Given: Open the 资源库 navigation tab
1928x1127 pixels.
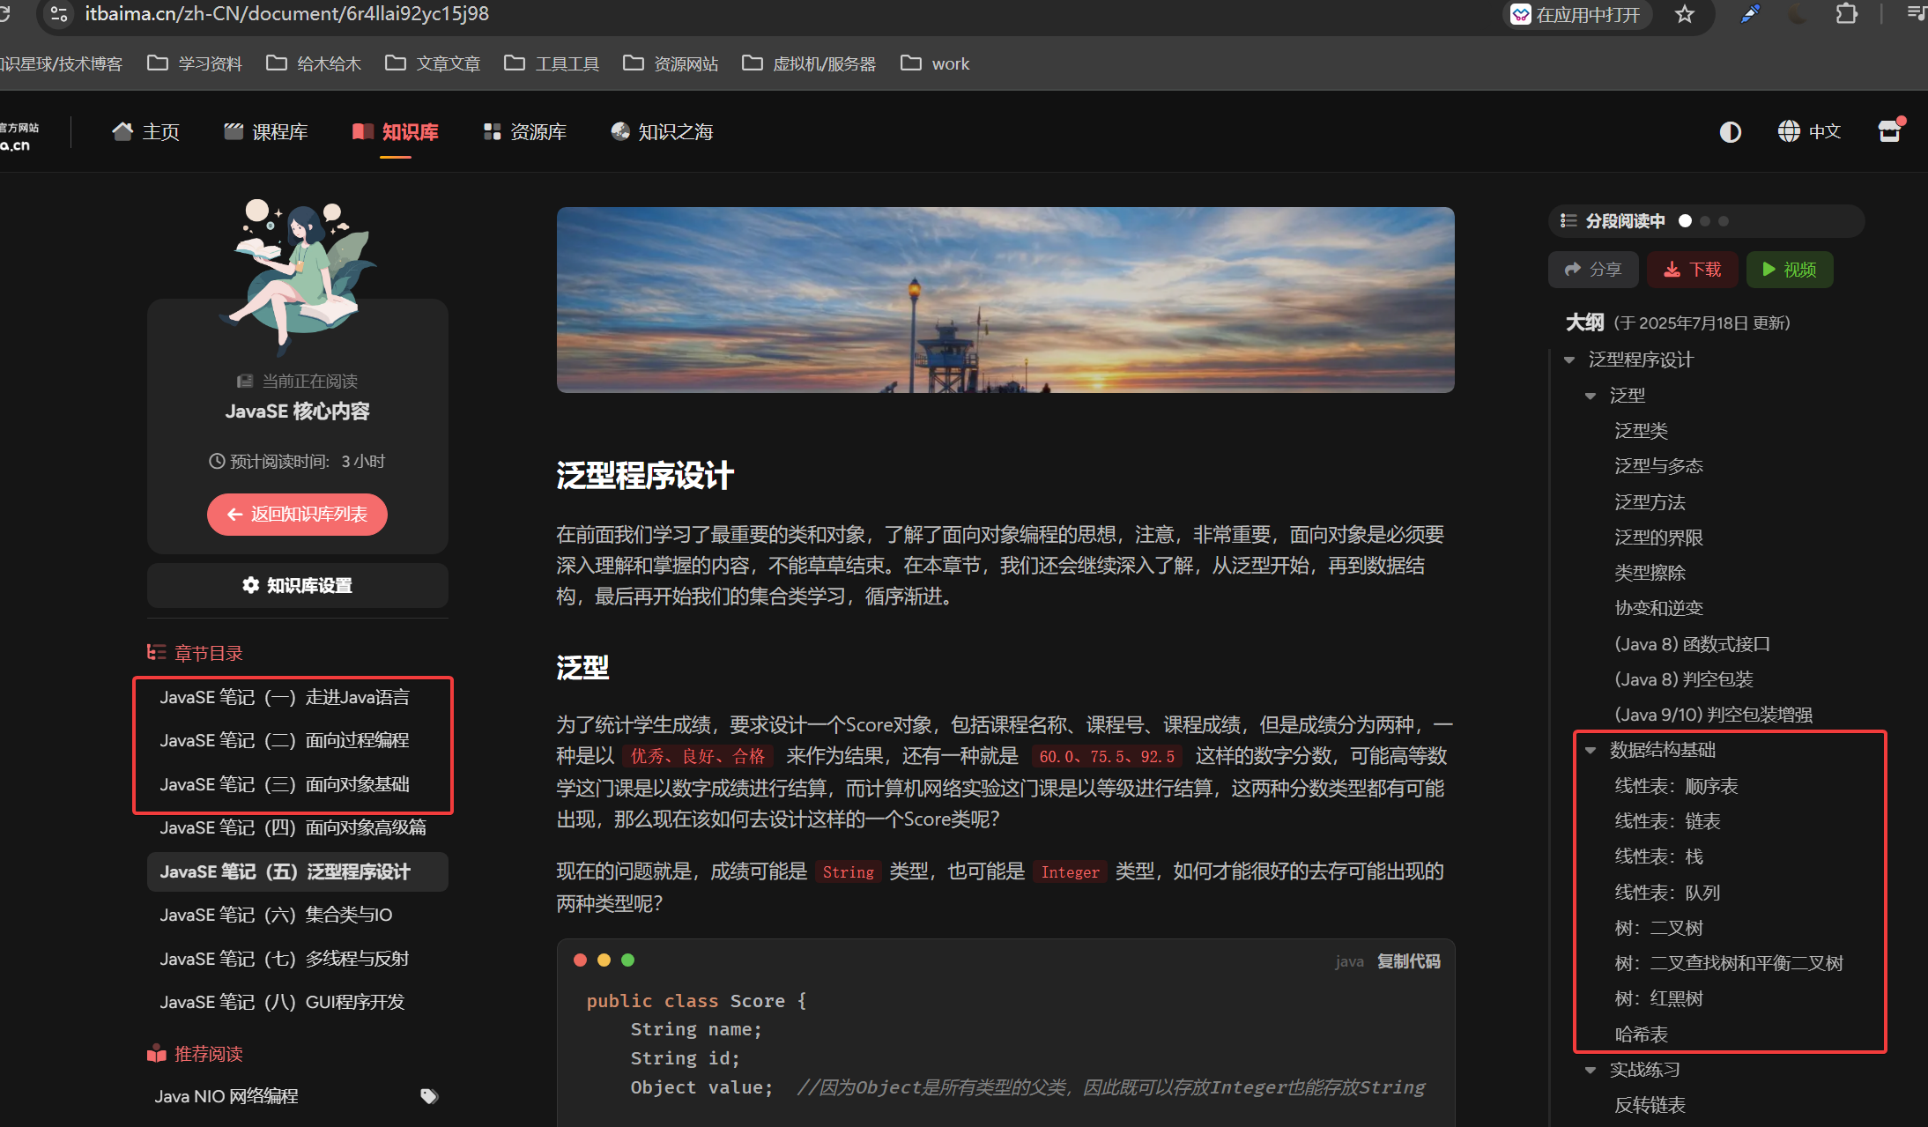Looking at the screenshot, I should tap(525, 132).
